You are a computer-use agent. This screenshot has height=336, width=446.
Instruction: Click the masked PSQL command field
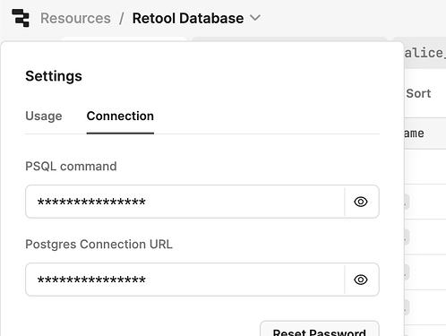click(x=184, y=202)
